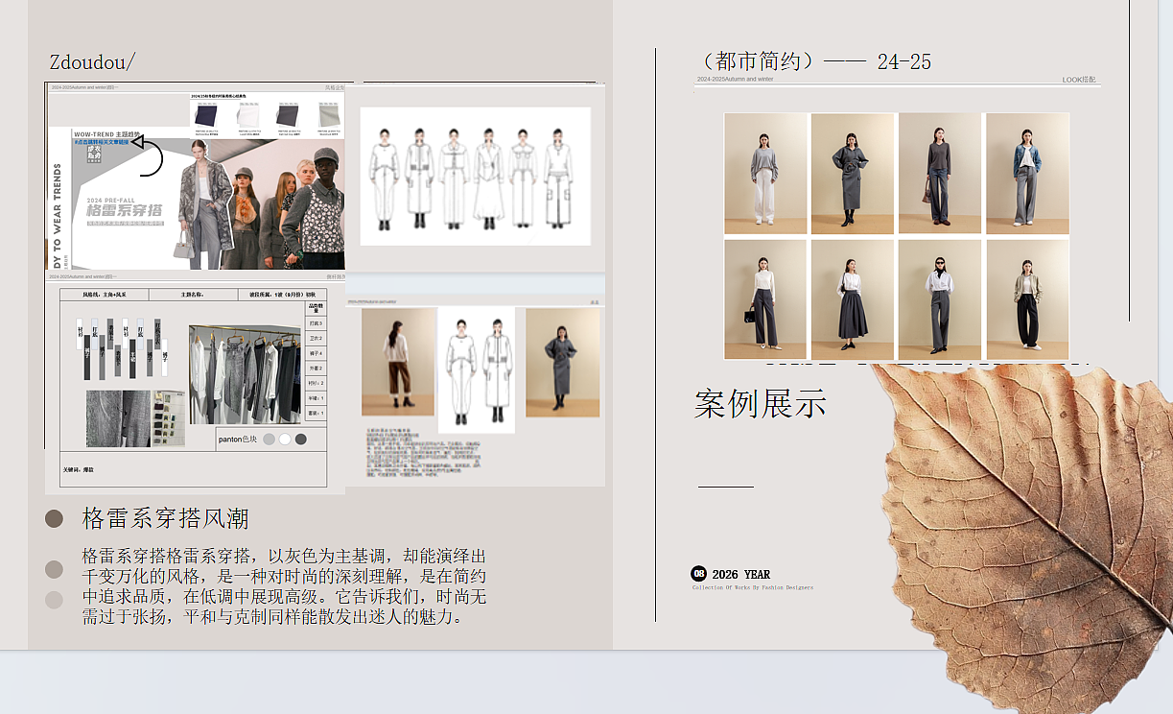Click the '裤子 4' table cell
This screenshot has height=714, width=1173.
pos(316,353)
